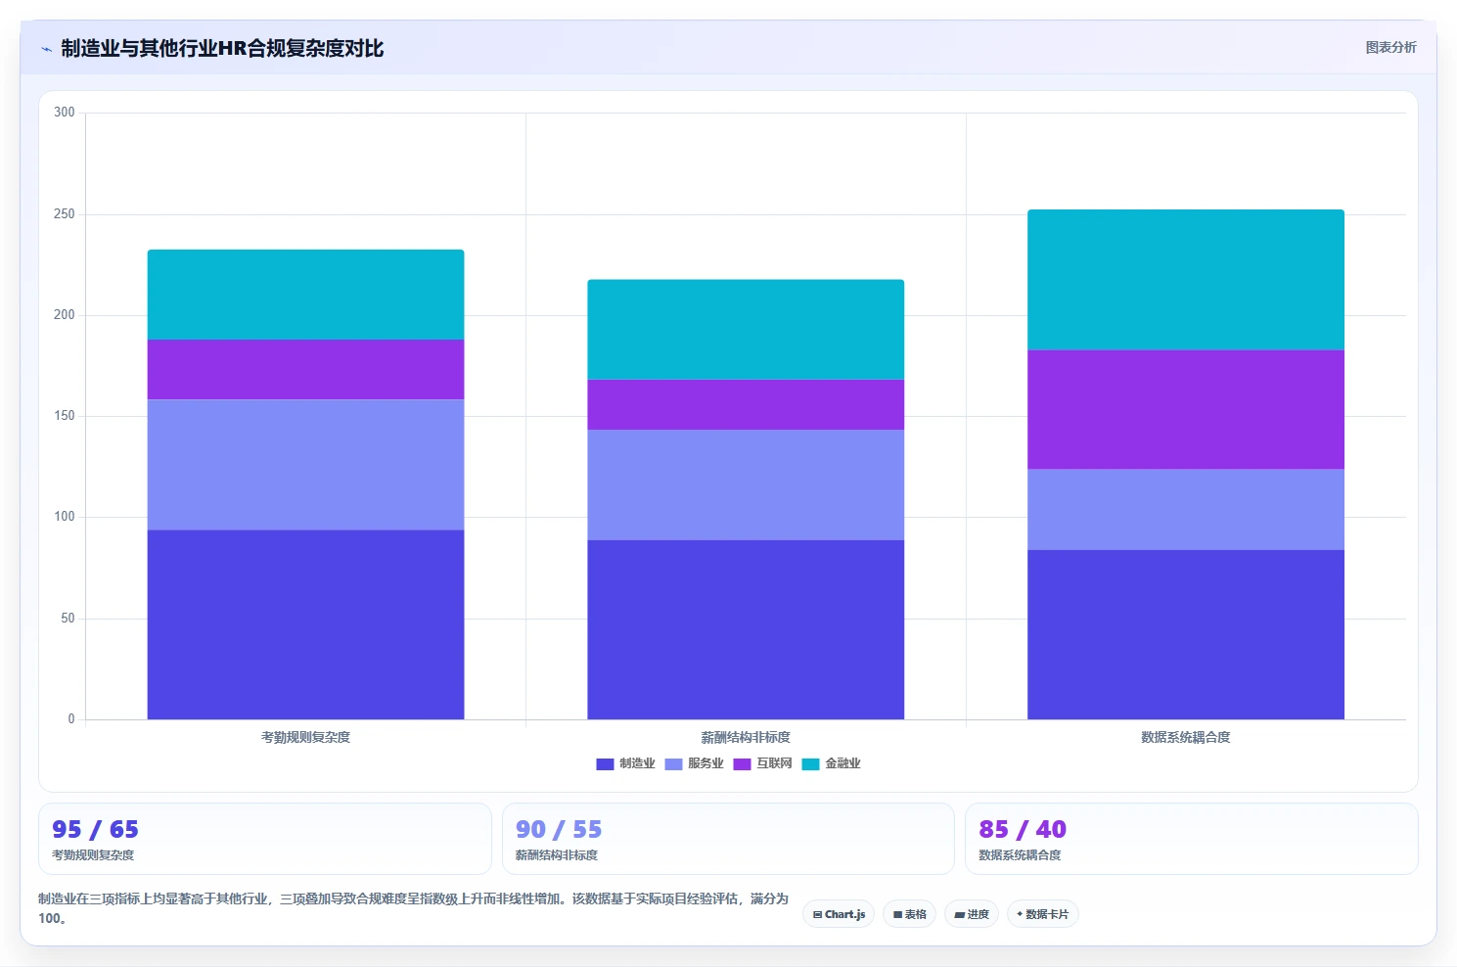1457x967 pixels.
Task: Click 金融业 segment of 薪酬结构非标度 bar
Action: (x=746, y=330)
